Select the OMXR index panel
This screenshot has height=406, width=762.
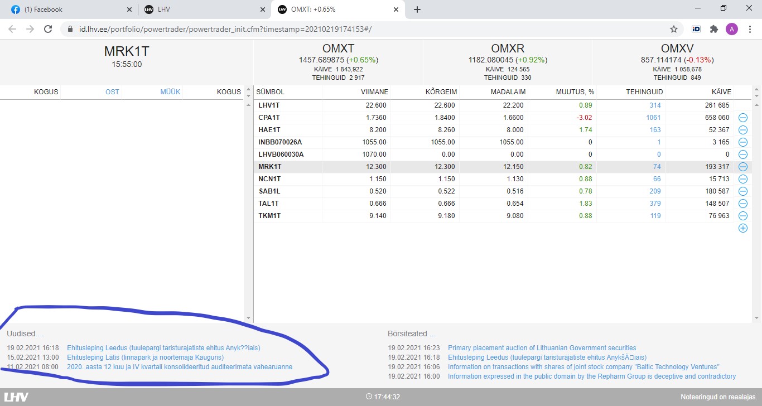pos(507,62)
